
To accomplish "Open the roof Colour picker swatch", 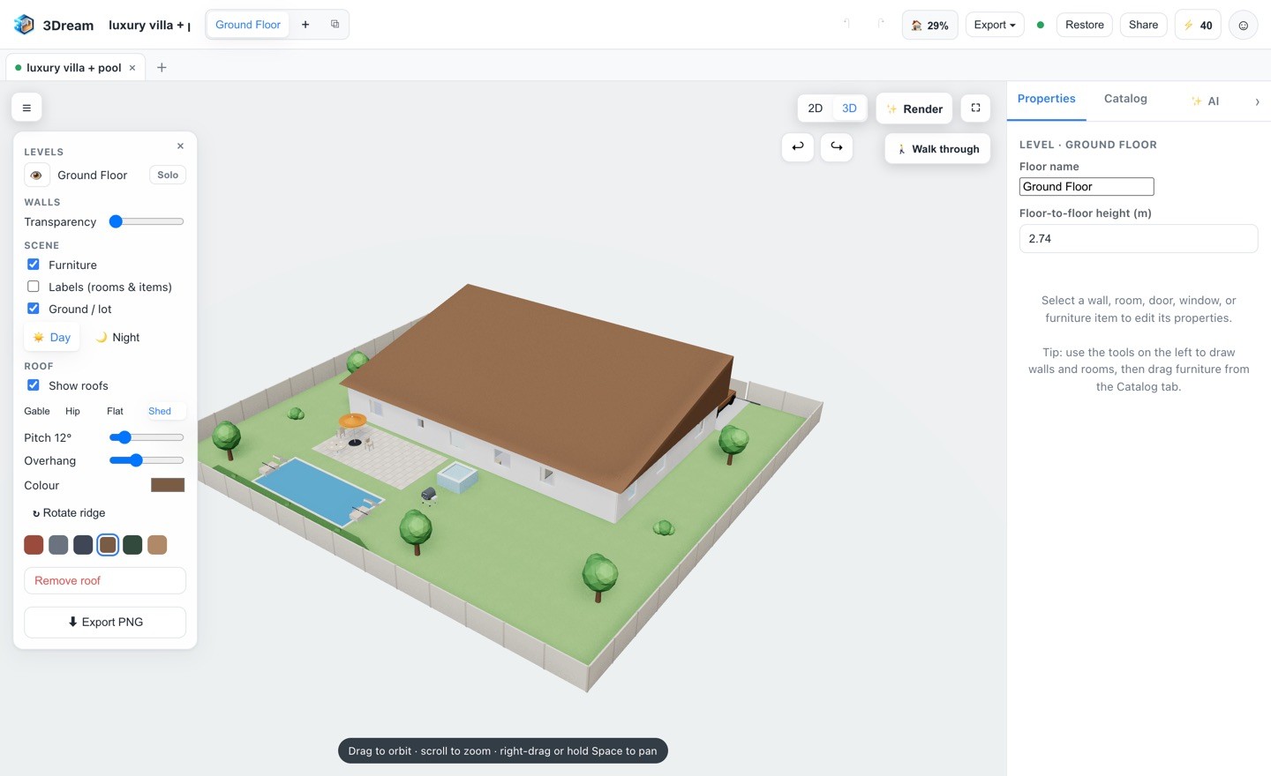I will point(168,485).
